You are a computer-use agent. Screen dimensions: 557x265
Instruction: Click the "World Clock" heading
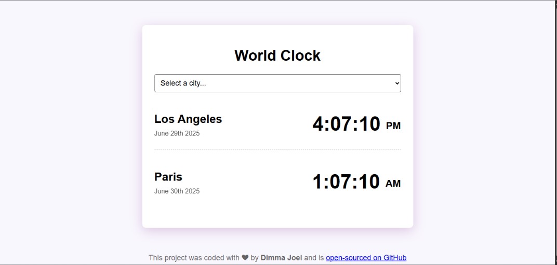pyautogui.click(x=277, y=55)
